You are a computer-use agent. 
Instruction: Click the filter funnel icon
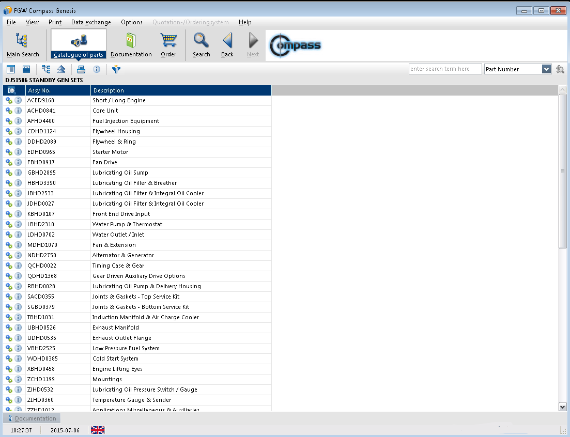click(x=116, y=69)
